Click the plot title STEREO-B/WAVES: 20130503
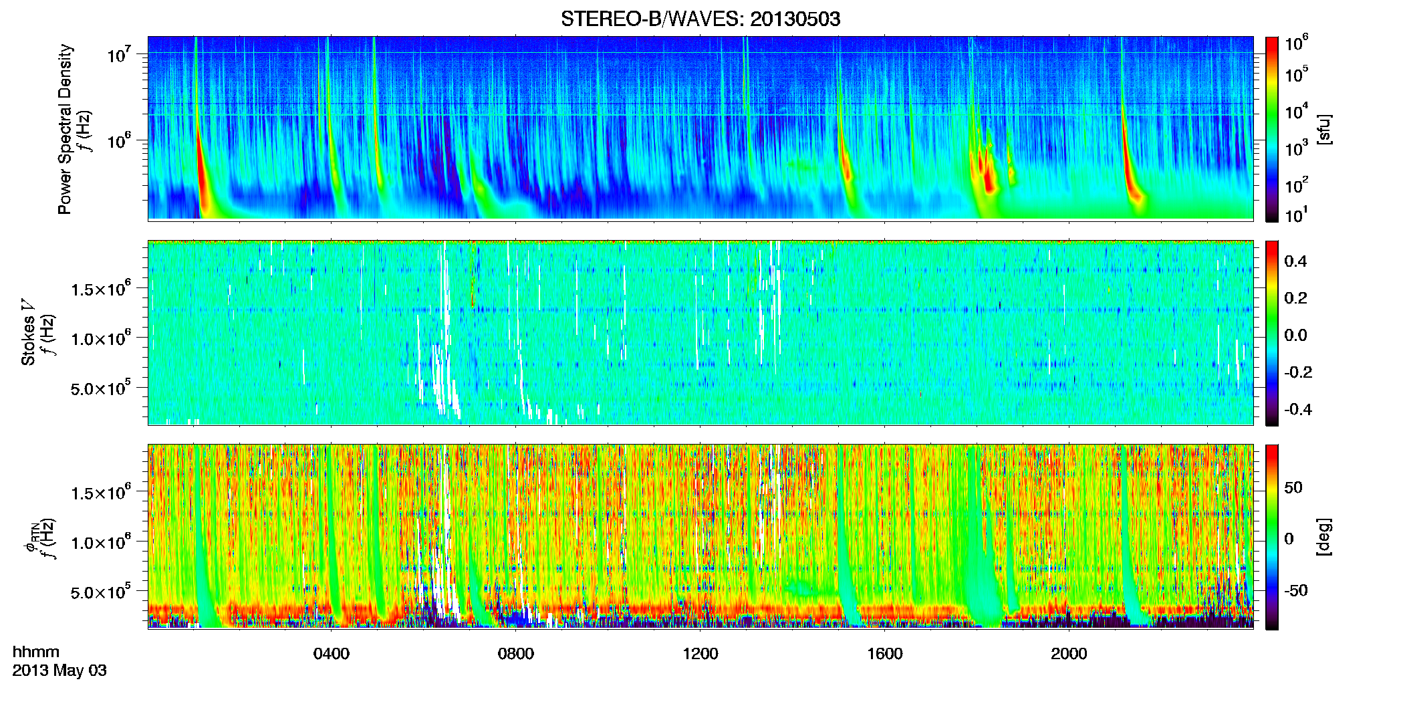The height and width of the screenshot is (722, 1401). 700,19
